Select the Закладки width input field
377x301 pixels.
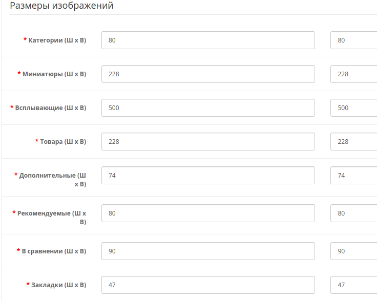pyautogui.click(x=208, y=285)
